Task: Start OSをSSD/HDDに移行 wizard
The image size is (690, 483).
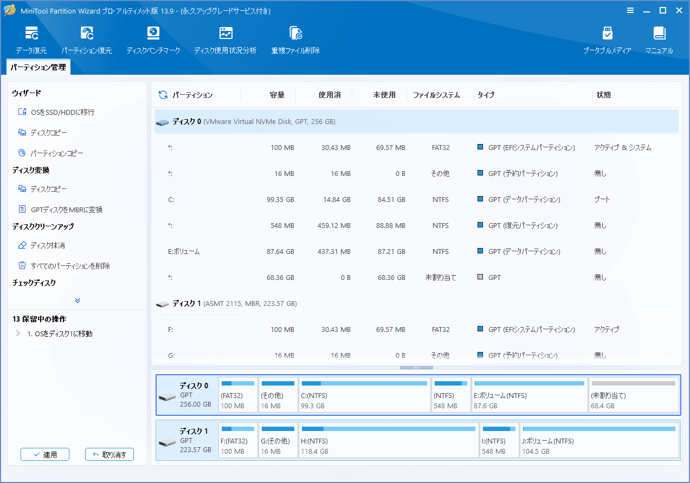Action: pos(56,112)
